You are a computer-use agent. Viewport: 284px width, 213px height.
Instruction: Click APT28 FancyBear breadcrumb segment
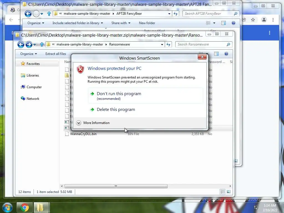click(x=129, y=14)
